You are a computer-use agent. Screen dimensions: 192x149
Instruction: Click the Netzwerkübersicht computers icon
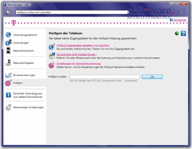[8, 51]
